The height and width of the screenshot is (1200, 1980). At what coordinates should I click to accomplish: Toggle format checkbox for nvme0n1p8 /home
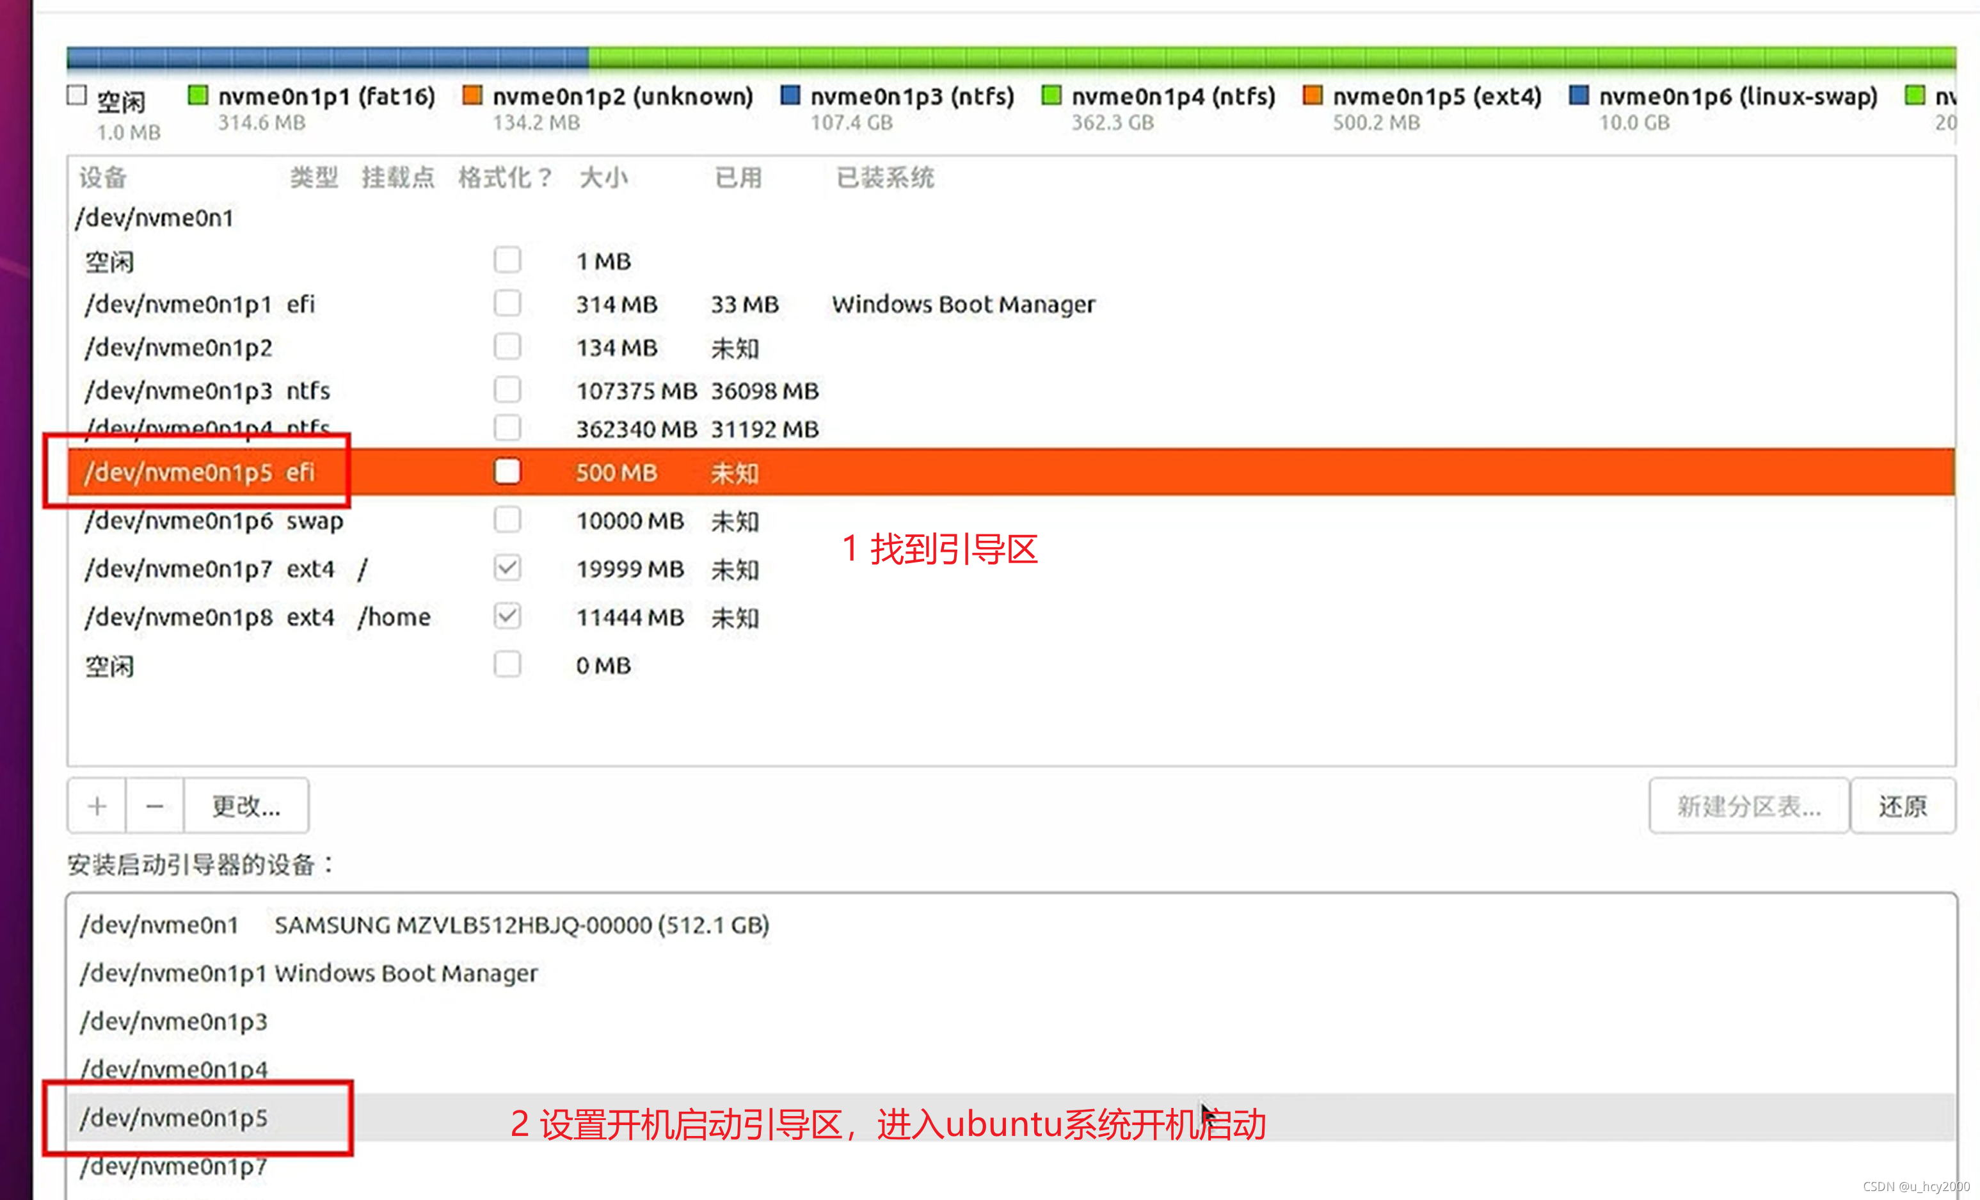pos(507,616)
